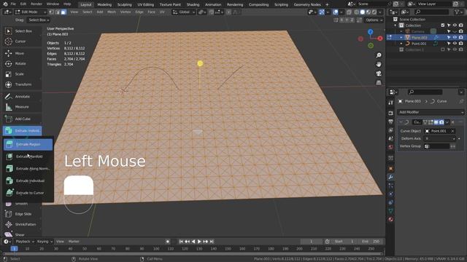Image resolution: width=467 pixels, height=262 pixels.
Task: Toggle modifier show in viewport button
Action: click(436, 122)
